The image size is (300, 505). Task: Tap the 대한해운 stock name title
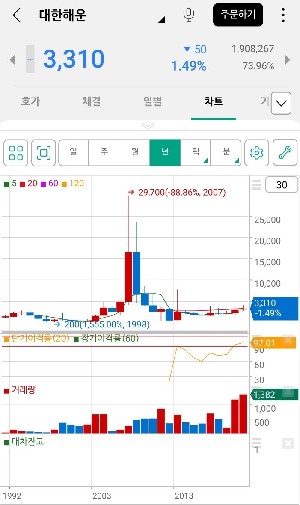(x=63, y=15)
